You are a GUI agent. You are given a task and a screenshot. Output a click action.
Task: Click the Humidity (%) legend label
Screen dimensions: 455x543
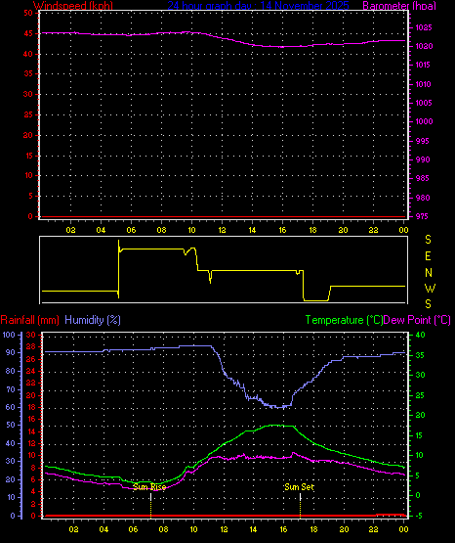pos(93,320)
